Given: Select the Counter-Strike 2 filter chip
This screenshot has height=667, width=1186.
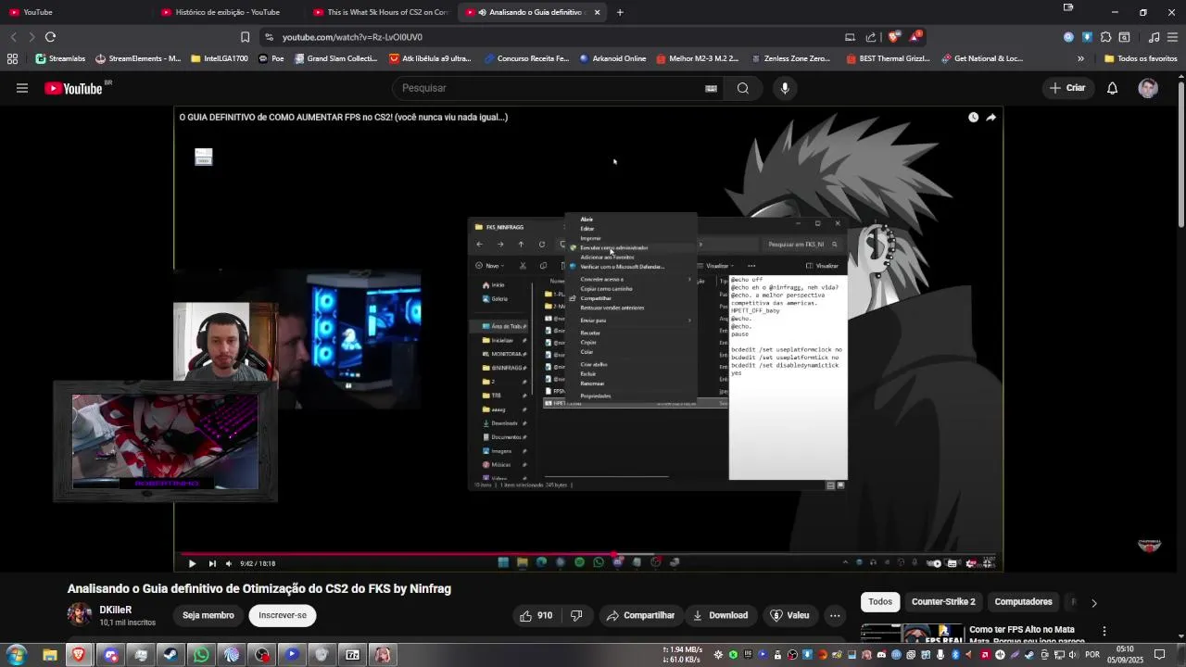Looking at the screenshot, I should point(943,602).
